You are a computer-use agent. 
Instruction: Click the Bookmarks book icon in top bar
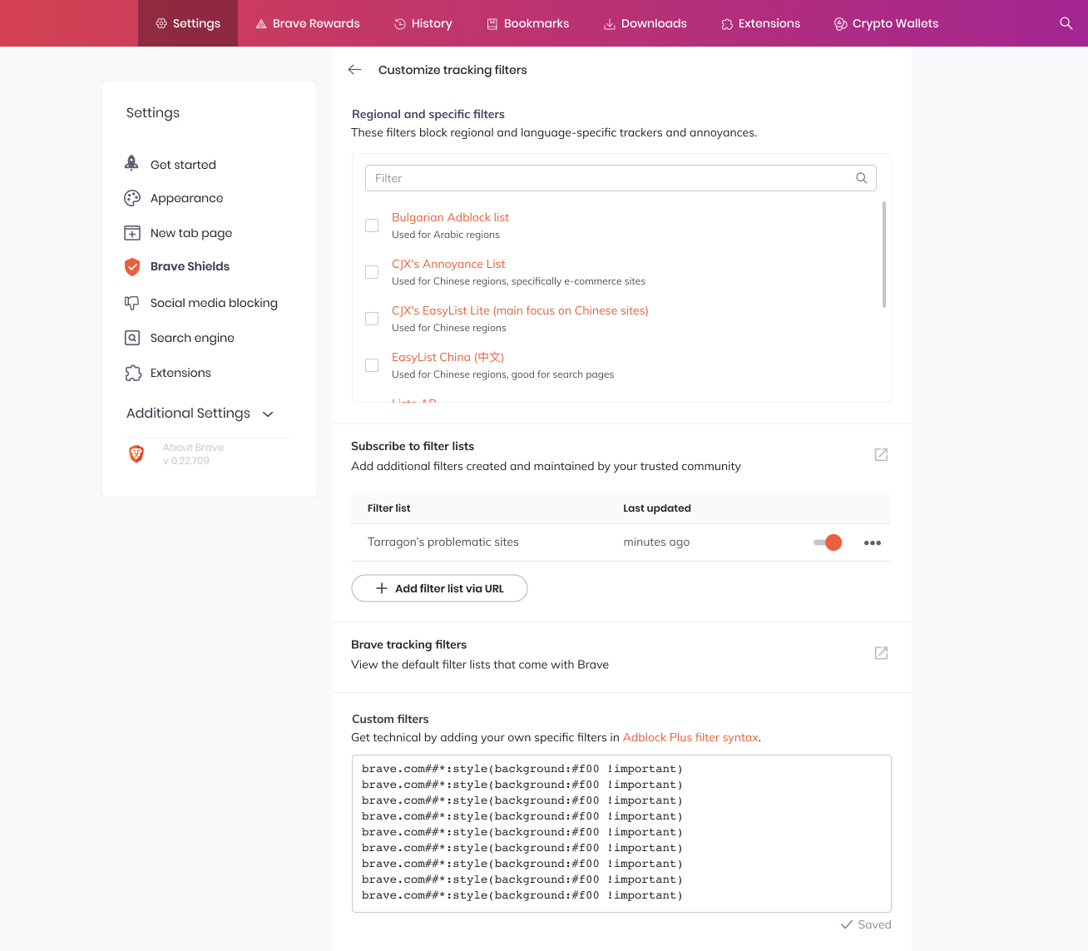[492, 24]
